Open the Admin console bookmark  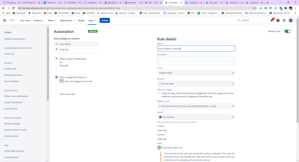tap(105, 13)
